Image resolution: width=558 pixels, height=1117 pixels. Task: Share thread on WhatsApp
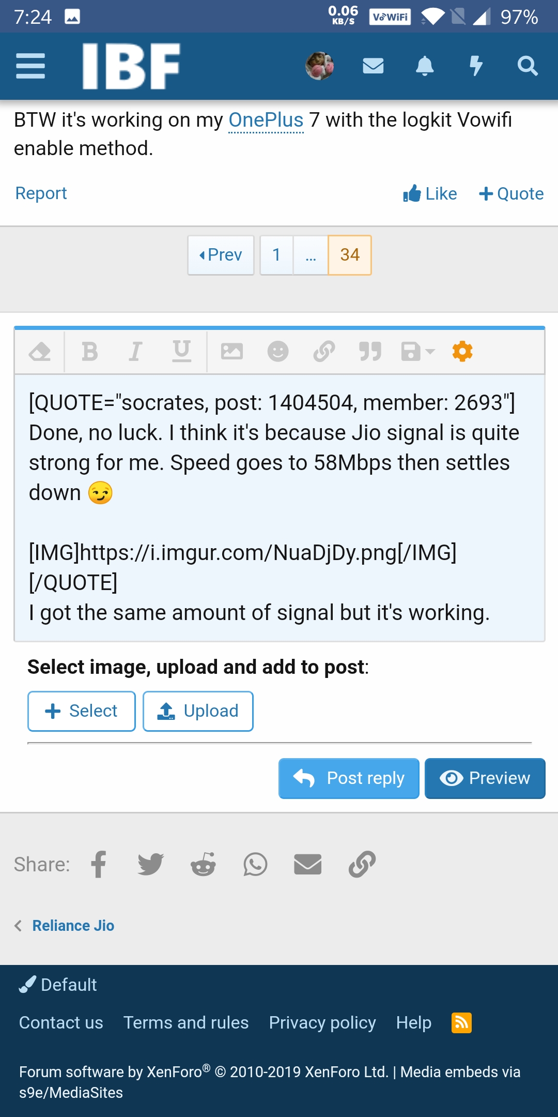point(255,864)
